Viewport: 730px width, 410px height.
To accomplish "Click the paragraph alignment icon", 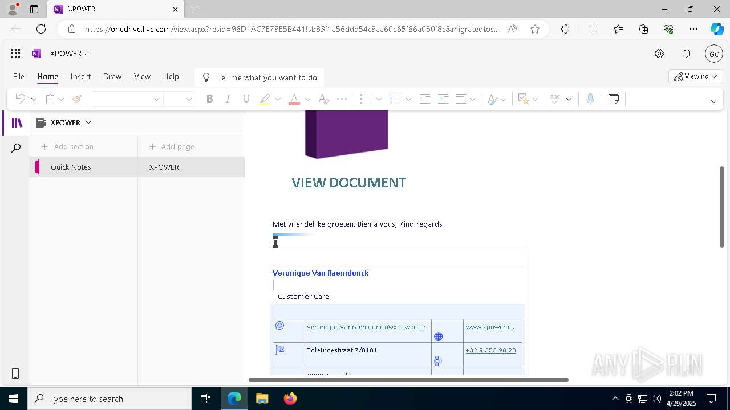I will pos(461,99).
